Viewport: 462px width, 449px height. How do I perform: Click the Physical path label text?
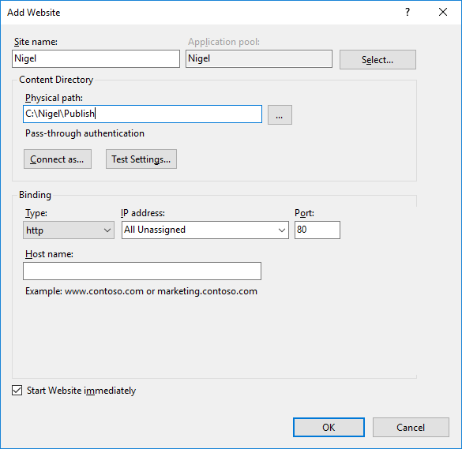[54, 98]
